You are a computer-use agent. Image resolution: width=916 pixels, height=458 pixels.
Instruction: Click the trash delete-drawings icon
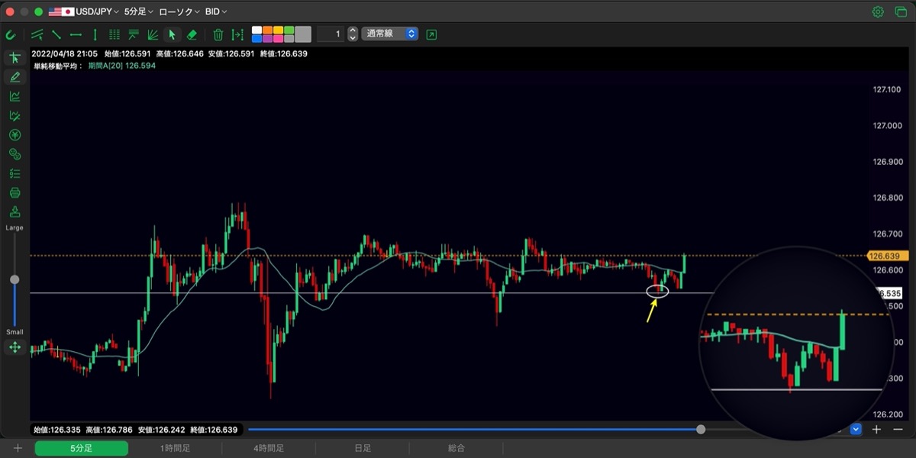click(218, 34)
